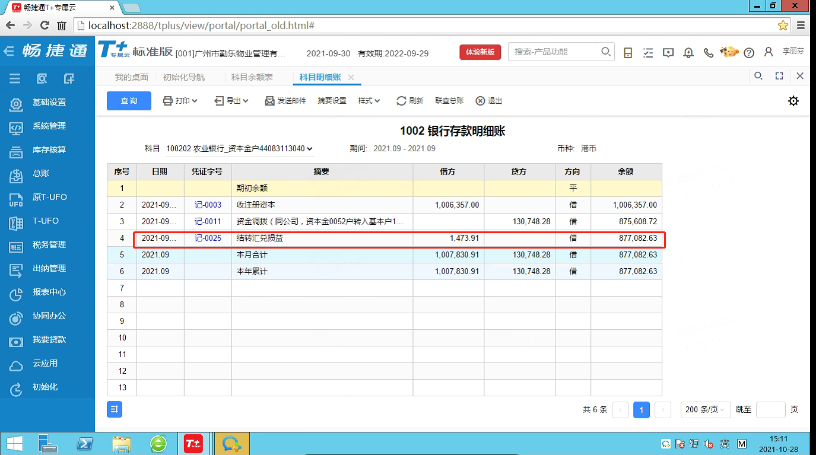
Task: Open the settings gear on the report
Action: [x=793, y=101]
